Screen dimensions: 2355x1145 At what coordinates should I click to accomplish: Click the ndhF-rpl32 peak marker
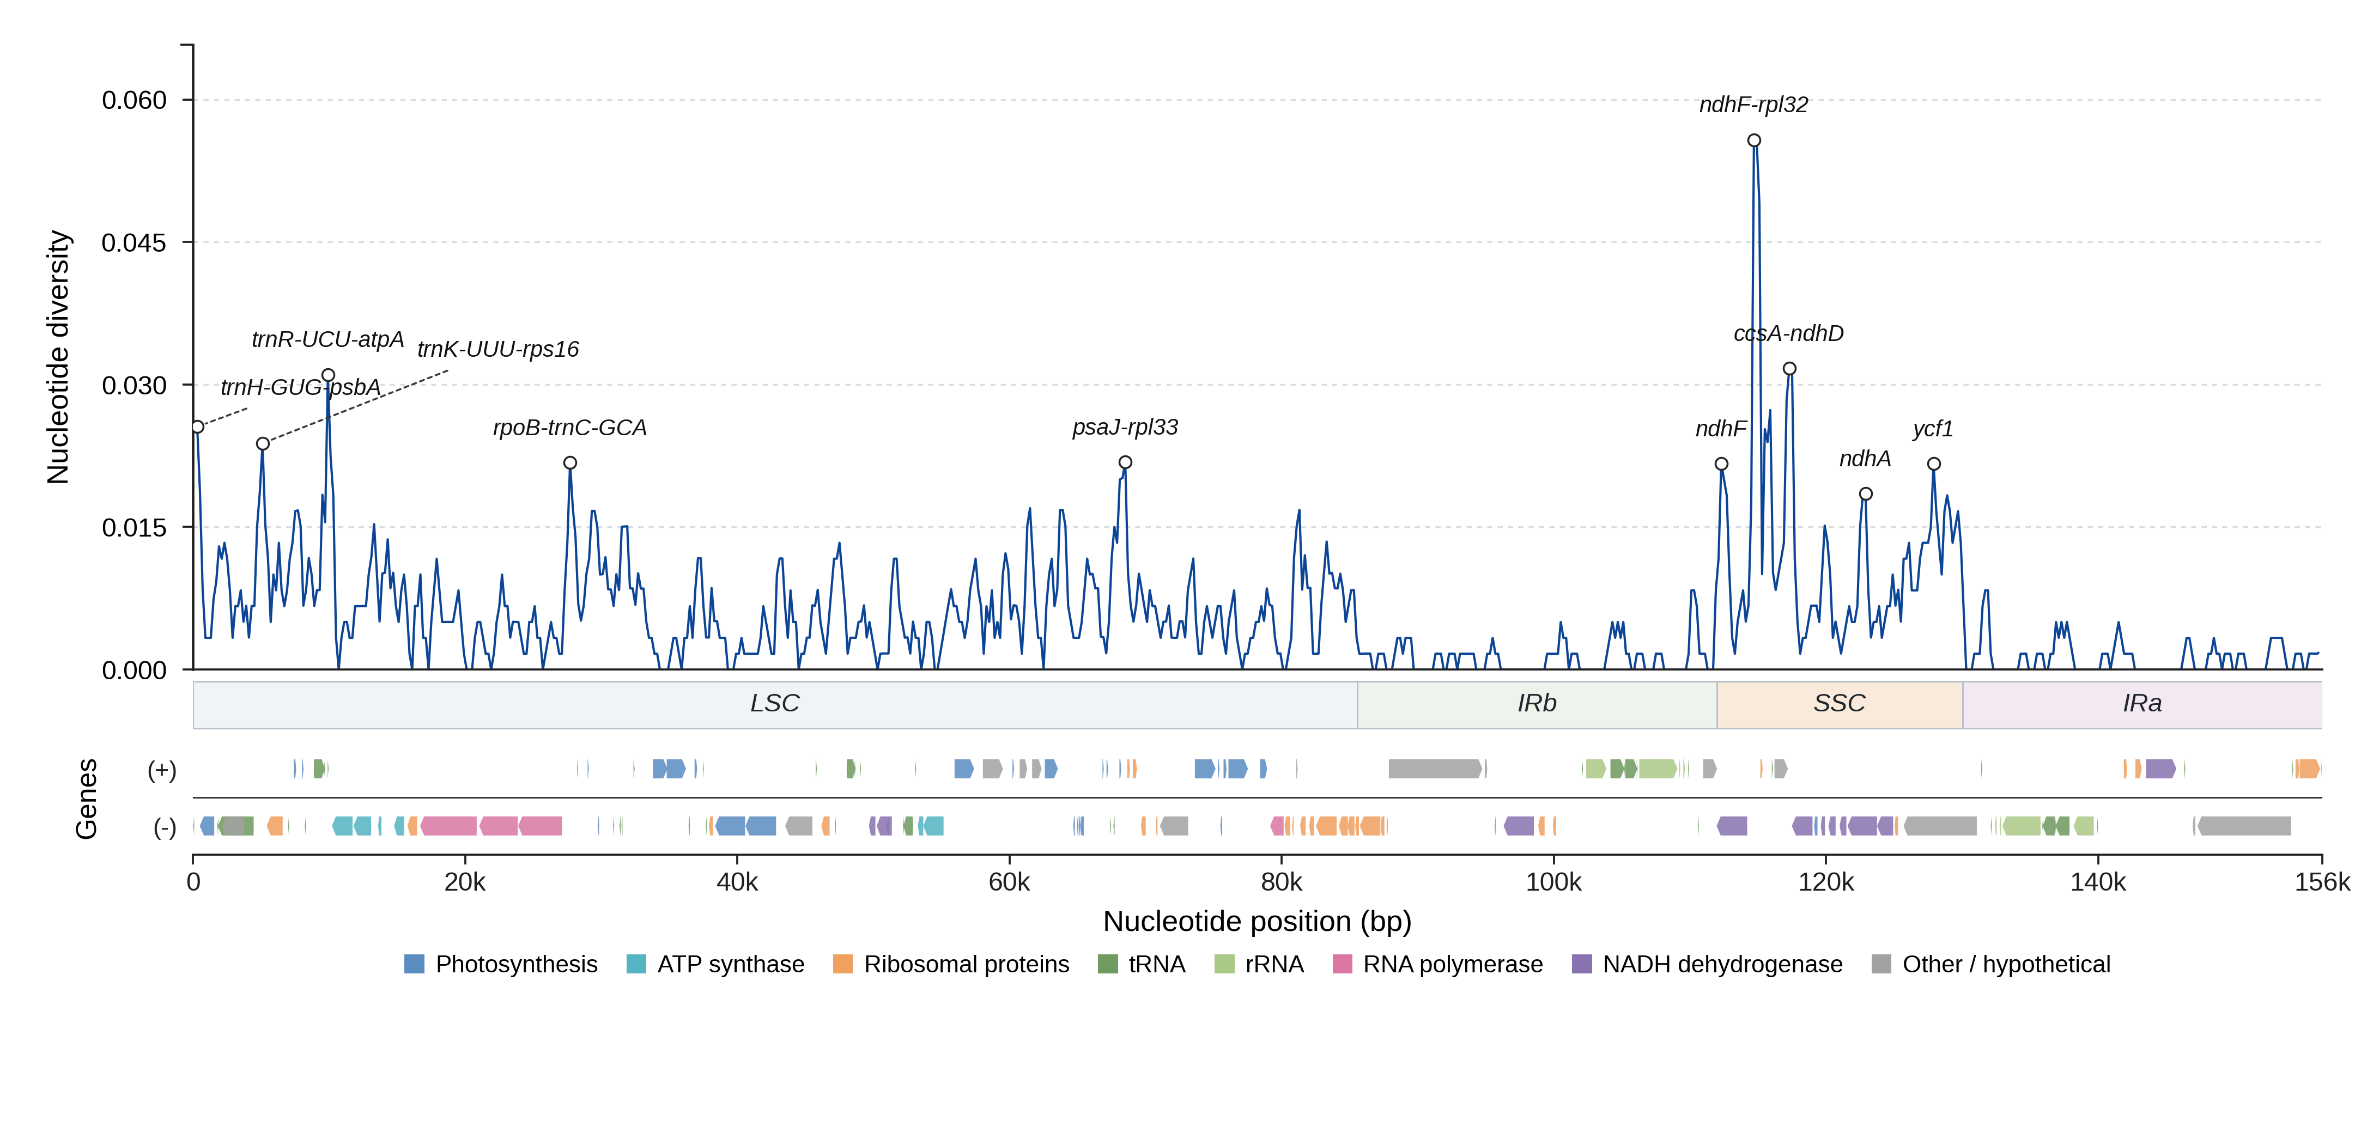point(1753,141)
